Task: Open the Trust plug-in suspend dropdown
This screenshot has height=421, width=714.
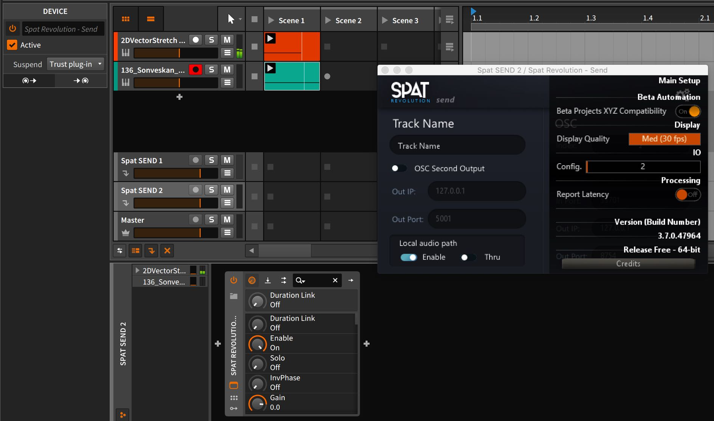Action: pos(76,64)
